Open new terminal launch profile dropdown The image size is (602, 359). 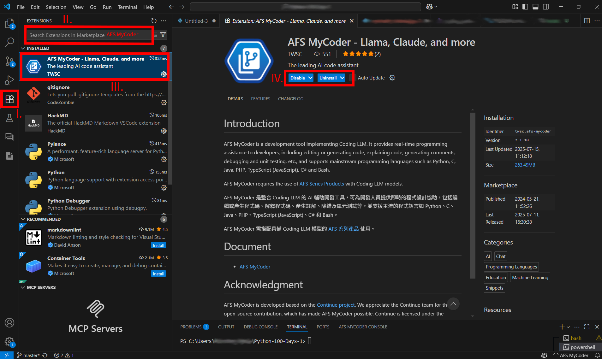[568, 327]
